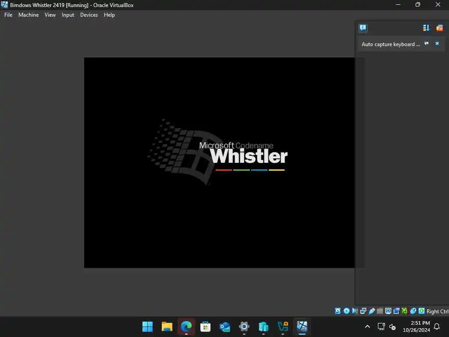Click the green CPU virtualization status icon

(x=405, y=311)
